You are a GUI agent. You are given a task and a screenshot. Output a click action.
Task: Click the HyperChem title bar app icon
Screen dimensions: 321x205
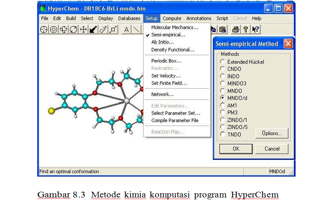point(43,8)
